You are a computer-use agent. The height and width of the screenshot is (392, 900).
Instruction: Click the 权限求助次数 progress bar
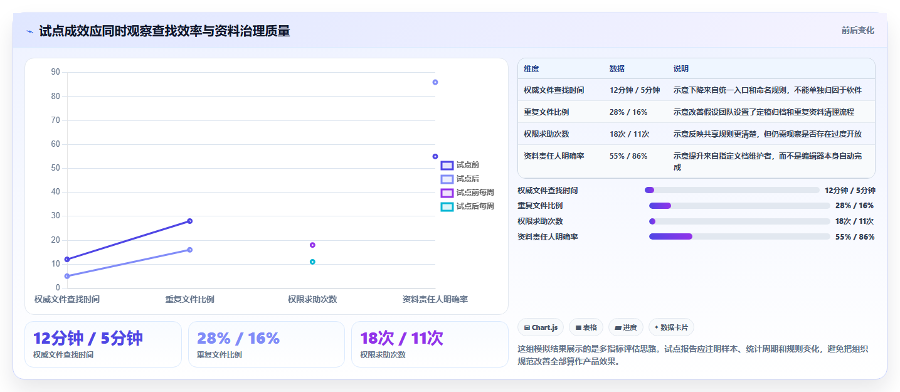point(739,221)
